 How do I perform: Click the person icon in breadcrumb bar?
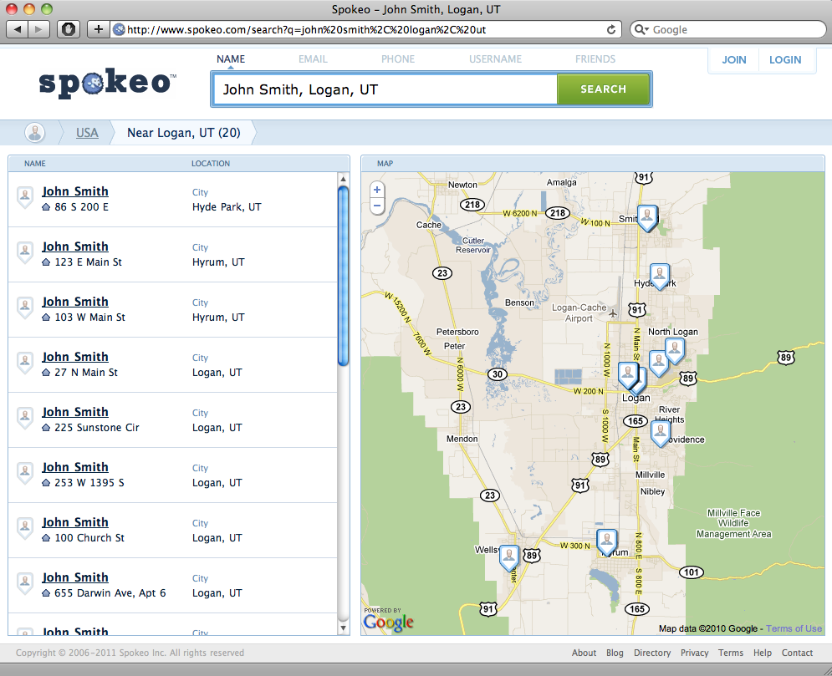point(35,133)
